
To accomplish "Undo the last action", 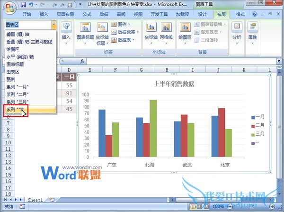I will click(31, 5).
